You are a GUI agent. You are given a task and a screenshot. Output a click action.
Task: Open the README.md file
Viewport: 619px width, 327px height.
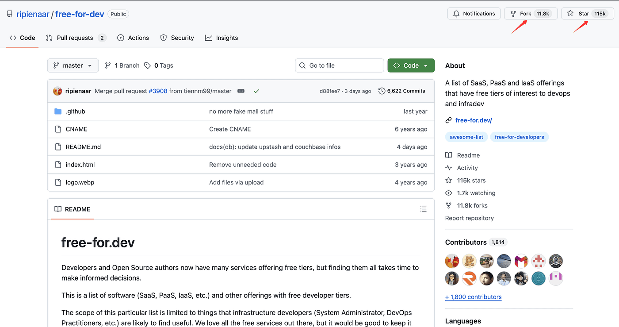click(83, 147)
